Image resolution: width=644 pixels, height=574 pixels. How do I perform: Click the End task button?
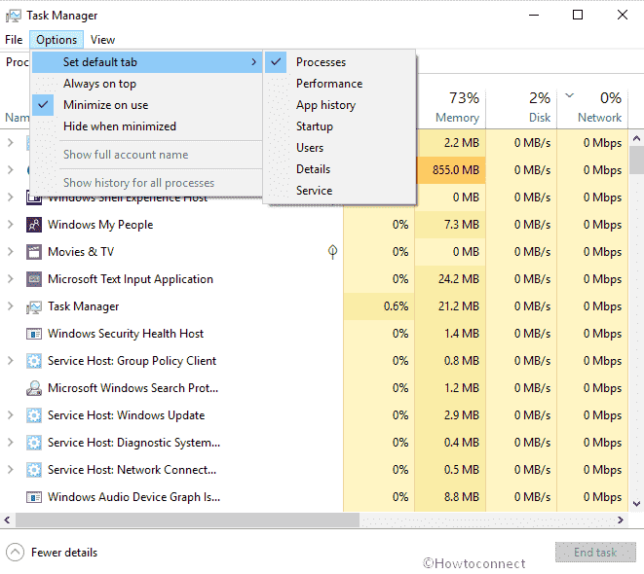coord(595,553)
